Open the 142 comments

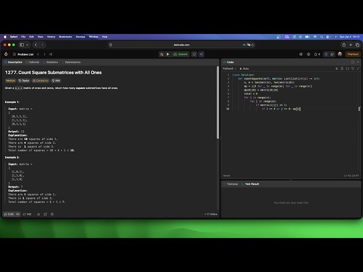(27, 214)
